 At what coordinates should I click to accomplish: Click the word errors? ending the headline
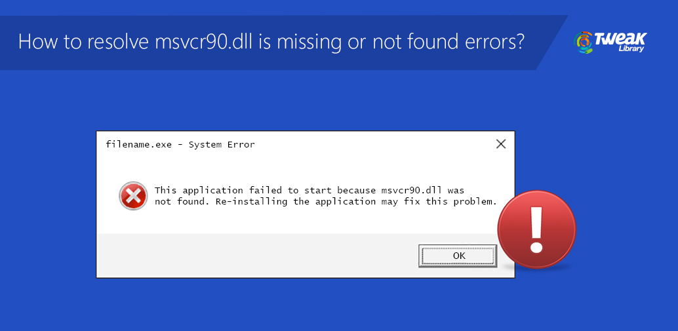coord(497,43)
